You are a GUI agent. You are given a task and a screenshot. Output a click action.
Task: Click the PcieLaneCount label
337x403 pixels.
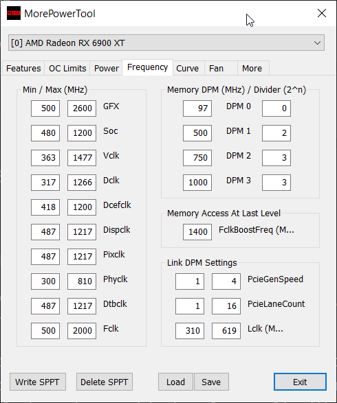pyautogui.click(x=276, y=303)
